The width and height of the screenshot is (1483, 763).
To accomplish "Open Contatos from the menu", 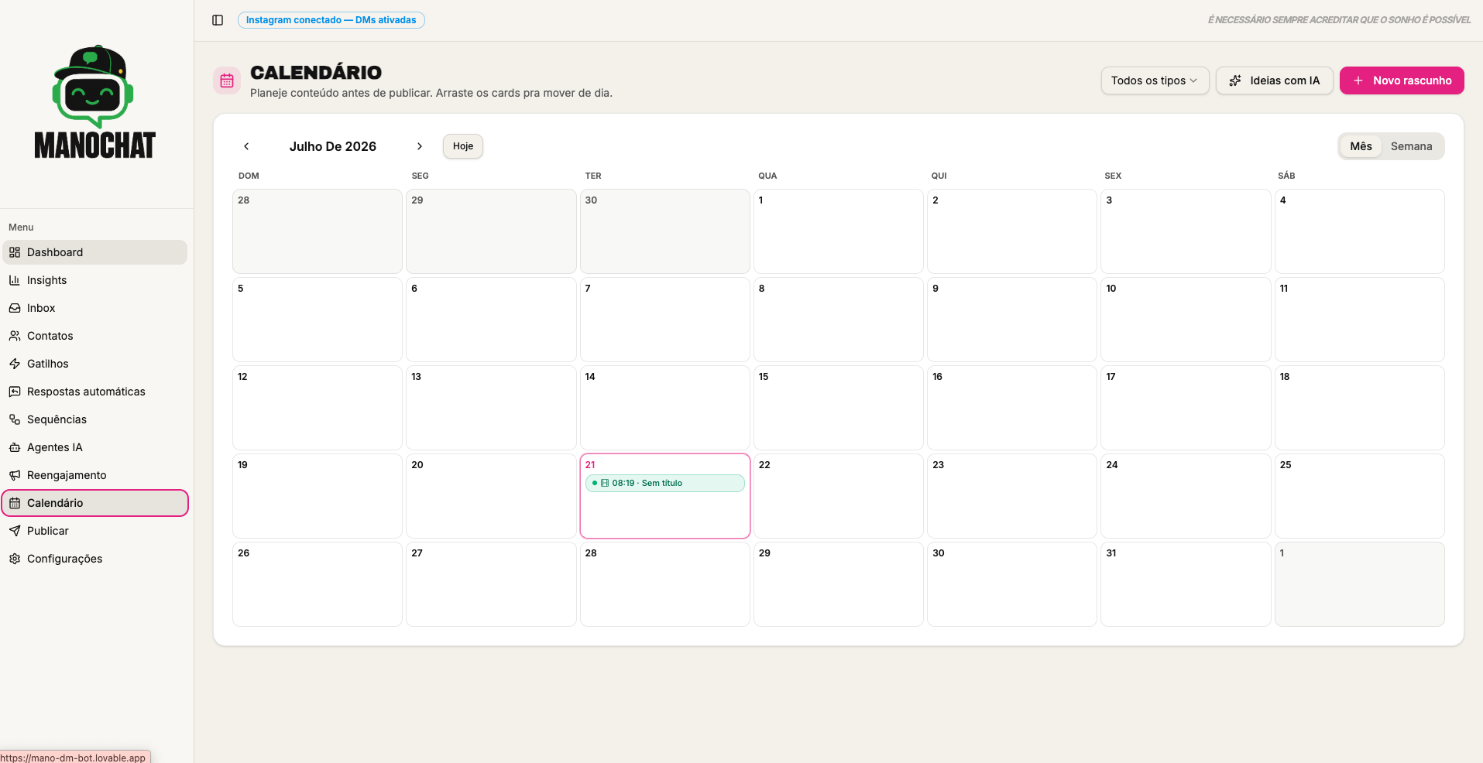I will (x=94, y=336).
